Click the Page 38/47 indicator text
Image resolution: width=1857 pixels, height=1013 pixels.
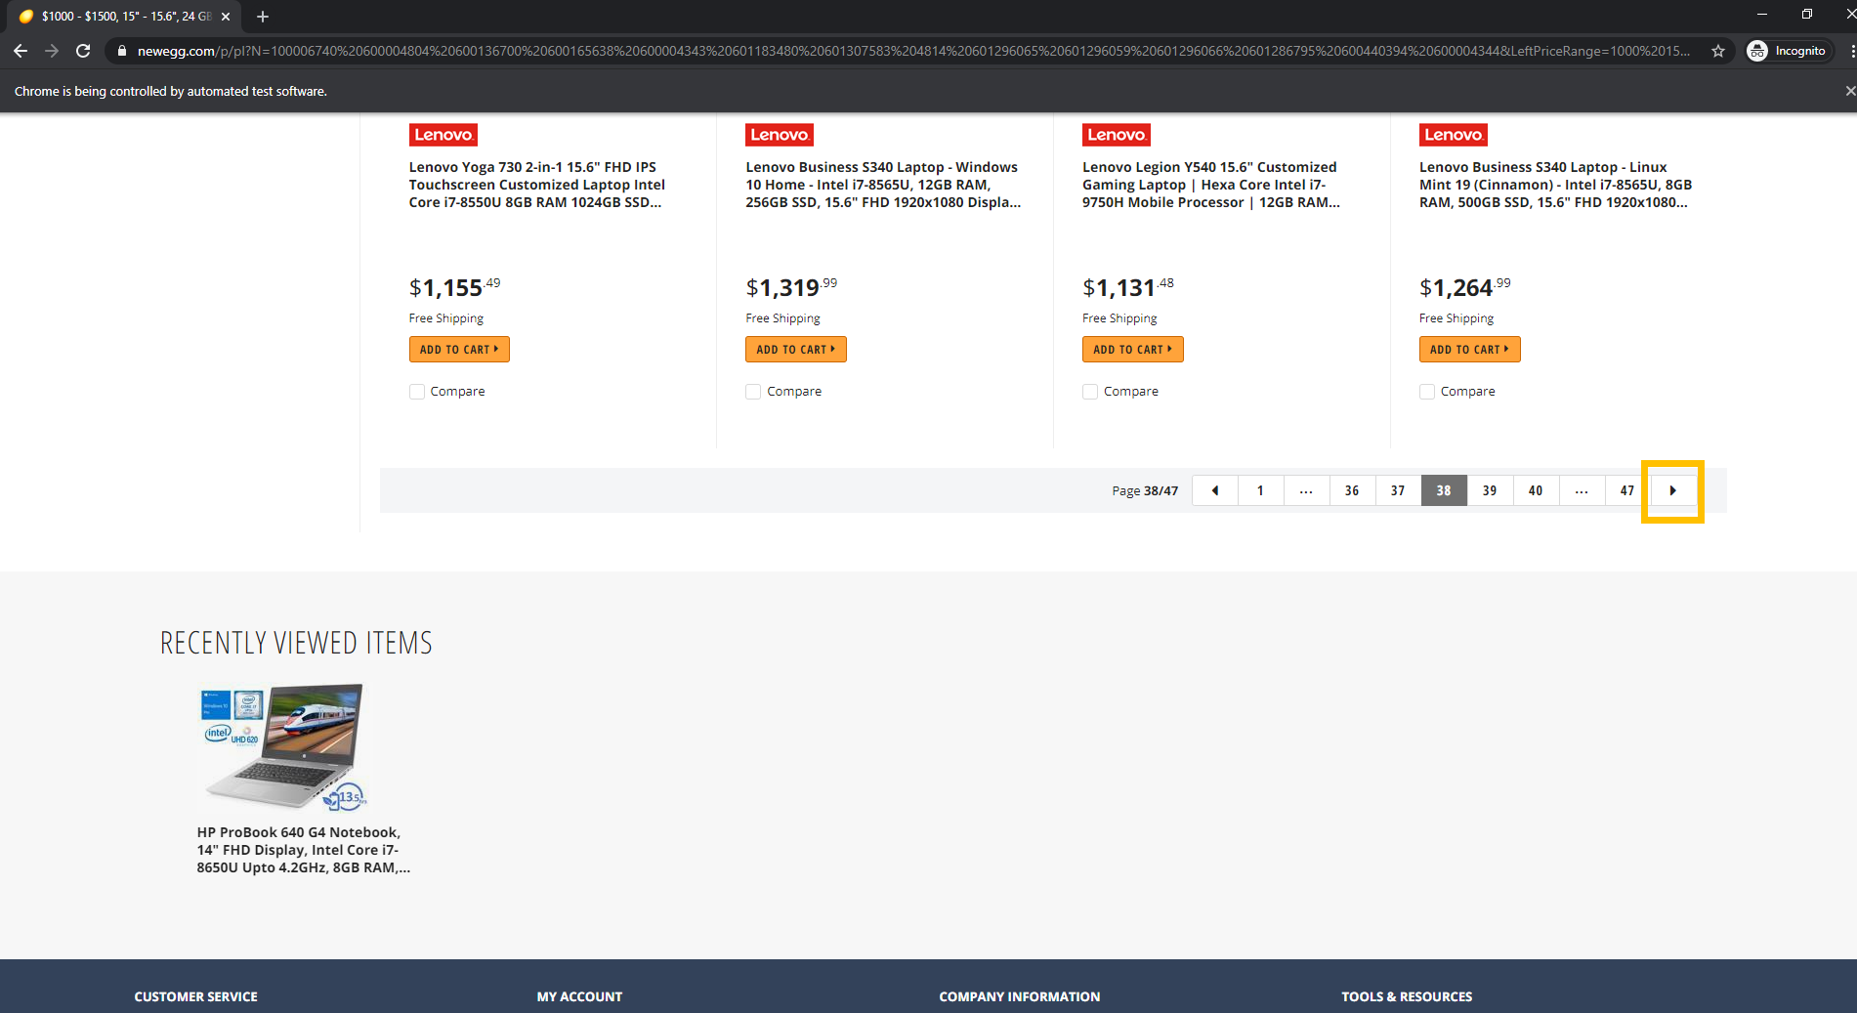point(1145,490)
